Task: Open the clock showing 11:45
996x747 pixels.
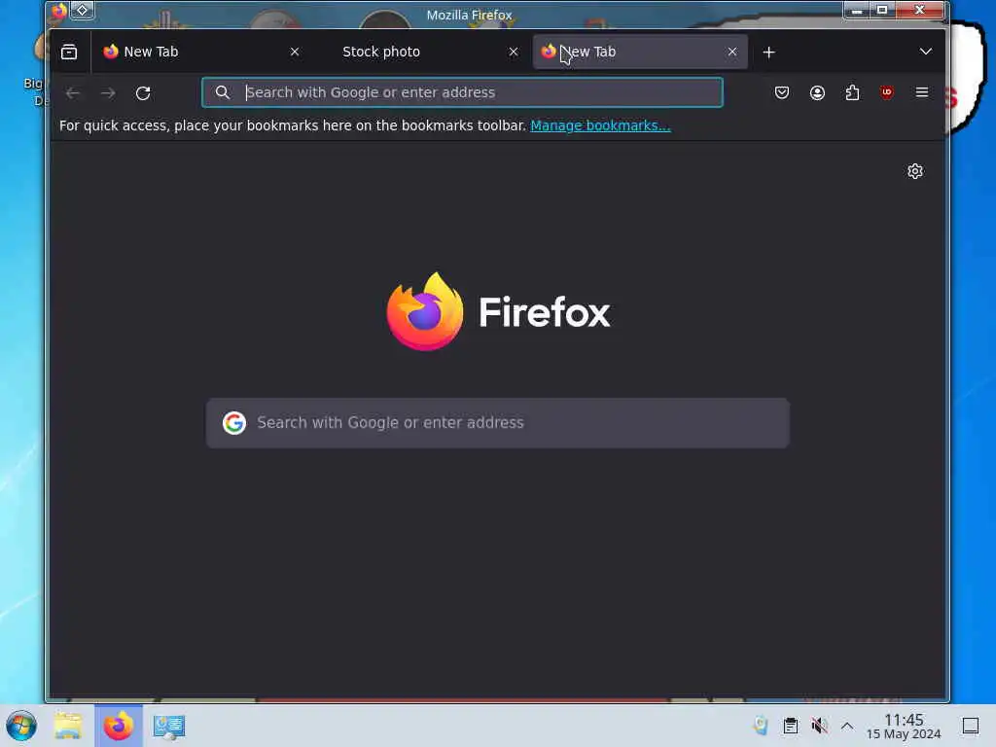Action: [x=904, y=726]
